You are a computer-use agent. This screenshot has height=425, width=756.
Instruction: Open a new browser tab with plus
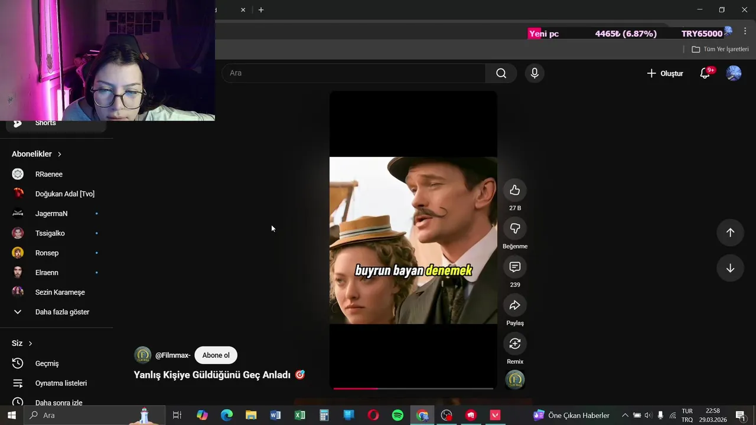click(261, 10)
